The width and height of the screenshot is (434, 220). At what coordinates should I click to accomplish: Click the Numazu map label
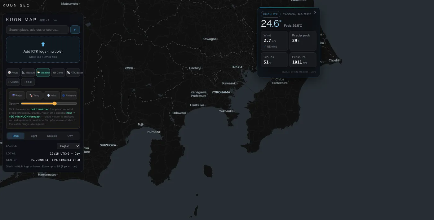click(x=154, y=132)
